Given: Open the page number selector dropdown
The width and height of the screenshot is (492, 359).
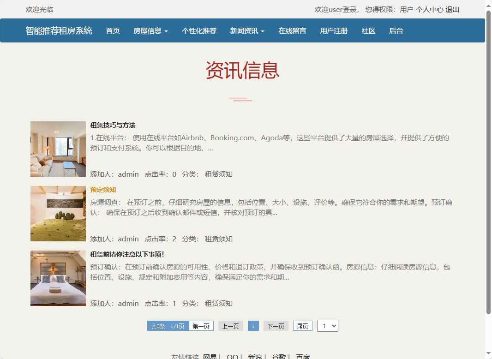Looking at the screenshot, I should coord(328,326).
